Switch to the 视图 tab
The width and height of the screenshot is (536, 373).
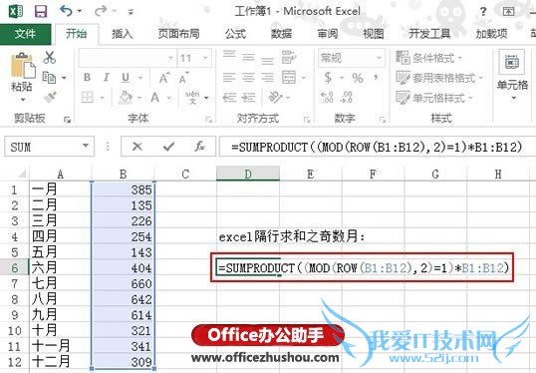click(x=374, y=34)
